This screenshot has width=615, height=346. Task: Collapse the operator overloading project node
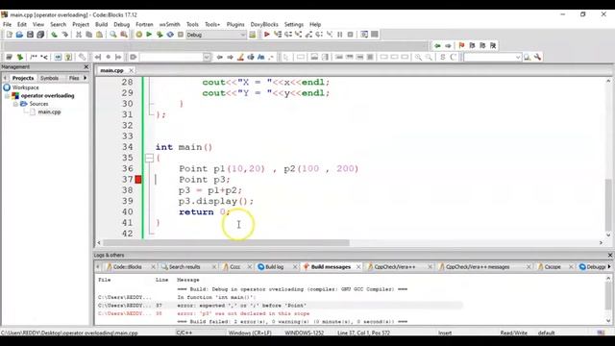tap(7, 96)
